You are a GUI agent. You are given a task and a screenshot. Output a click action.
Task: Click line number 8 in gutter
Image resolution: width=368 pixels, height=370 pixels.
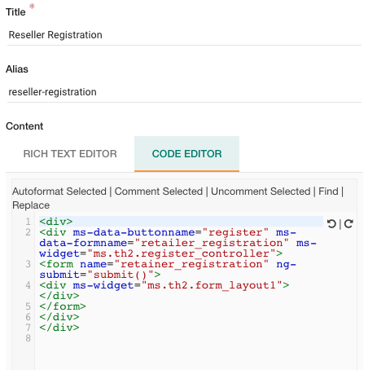[28, 338]
